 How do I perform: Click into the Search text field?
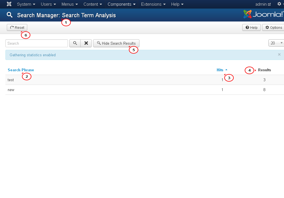coord(37,43)
